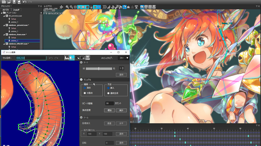Collapse rainbow_ground.ssae tree node
The height and width of the screenshot is (146, 261).
[4, 25]
